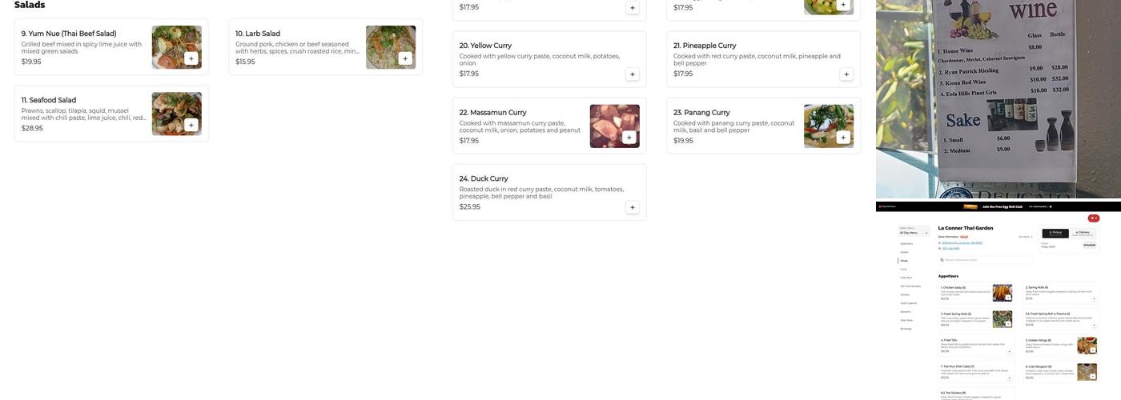This screenshot has width=1121, height=400.
Task: Open the All Day Menu dropdown
Action: 912,232
